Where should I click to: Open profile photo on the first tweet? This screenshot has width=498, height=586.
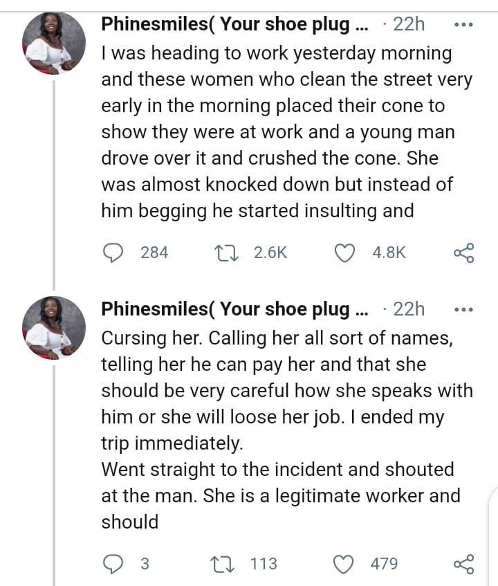tap(54, 43)
